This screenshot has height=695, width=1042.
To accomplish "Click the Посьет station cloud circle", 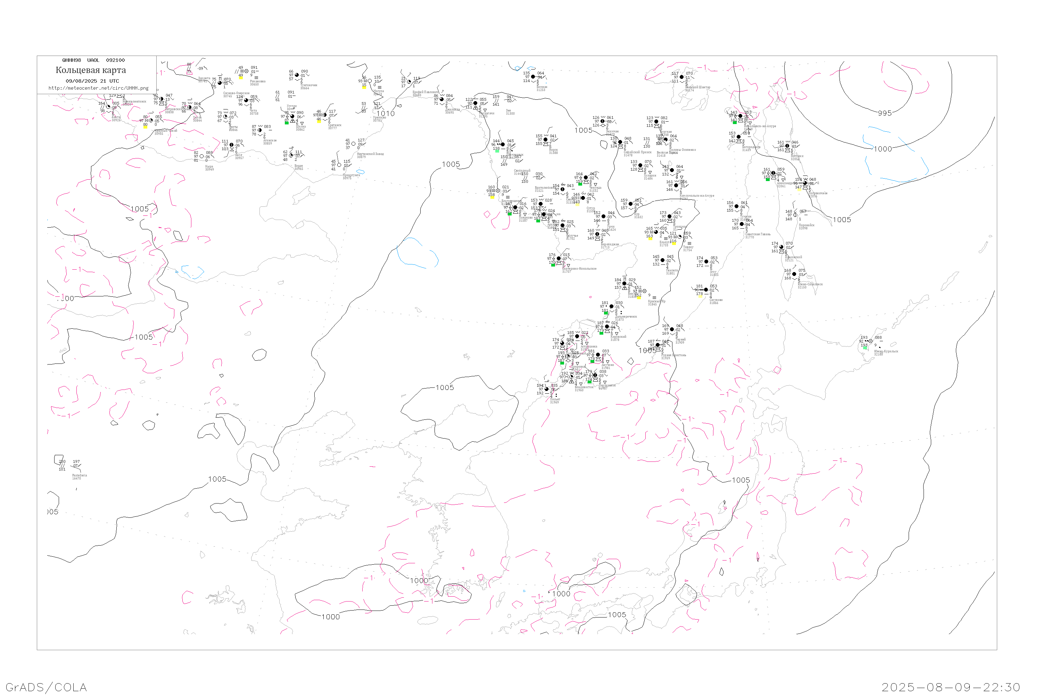I will point(547,389).
